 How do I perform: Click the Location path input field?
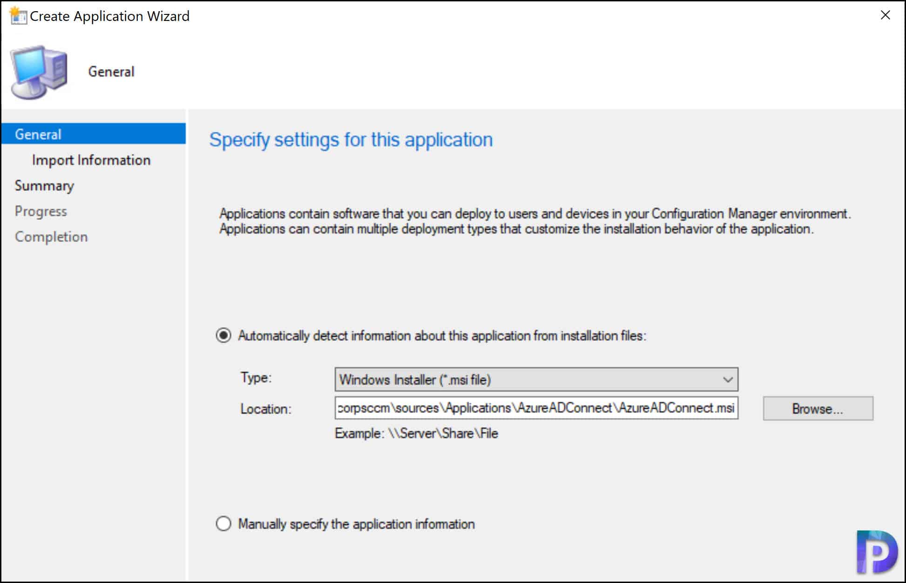coord(536,408)
